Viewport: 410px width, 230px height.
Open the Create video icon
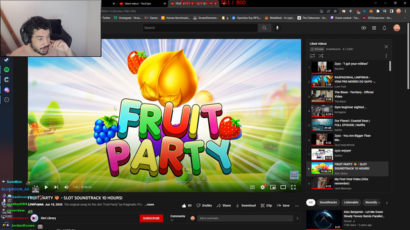[x=364, y=27]
